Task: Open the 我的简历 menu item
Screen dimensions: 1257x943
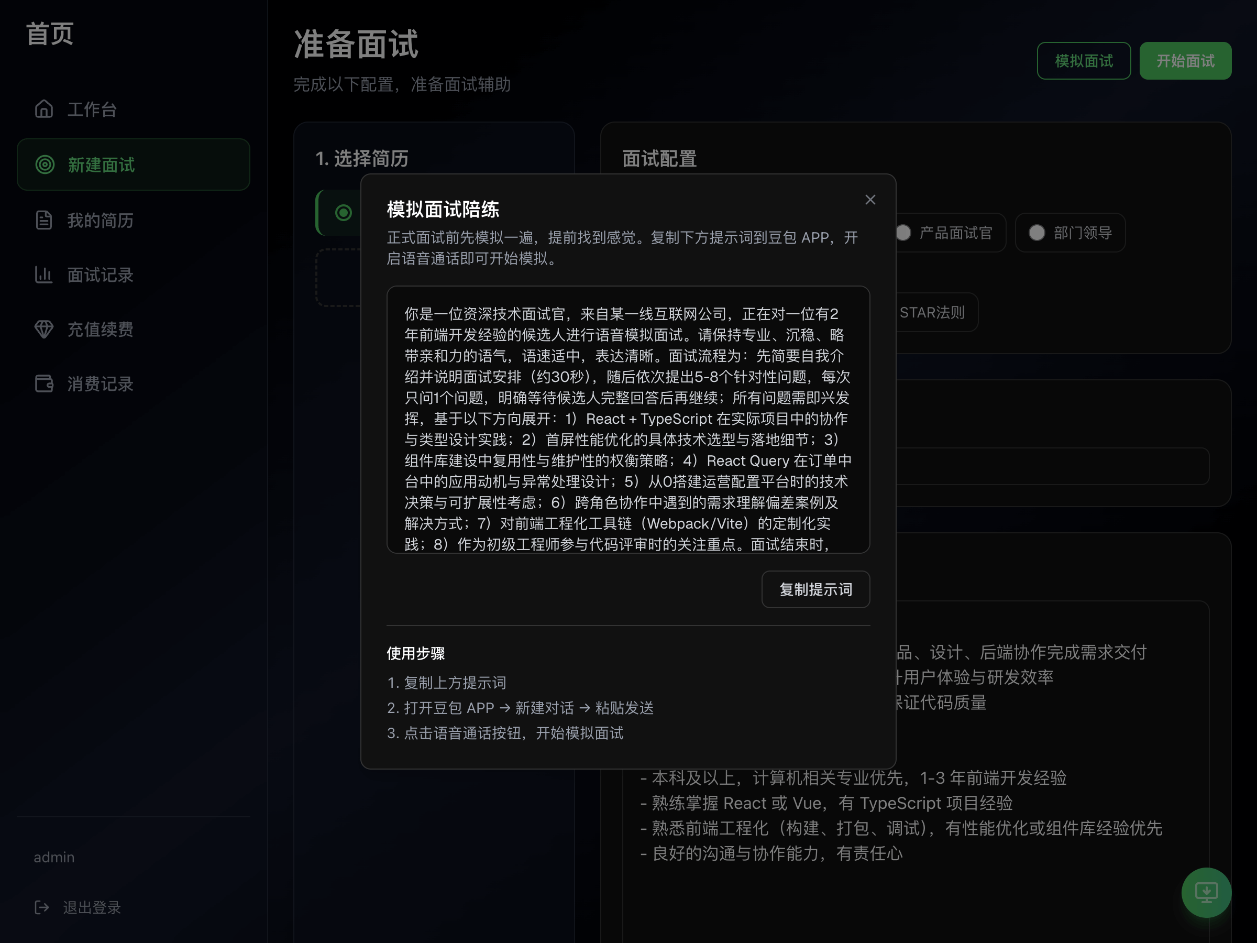Action: click(100, 220)
